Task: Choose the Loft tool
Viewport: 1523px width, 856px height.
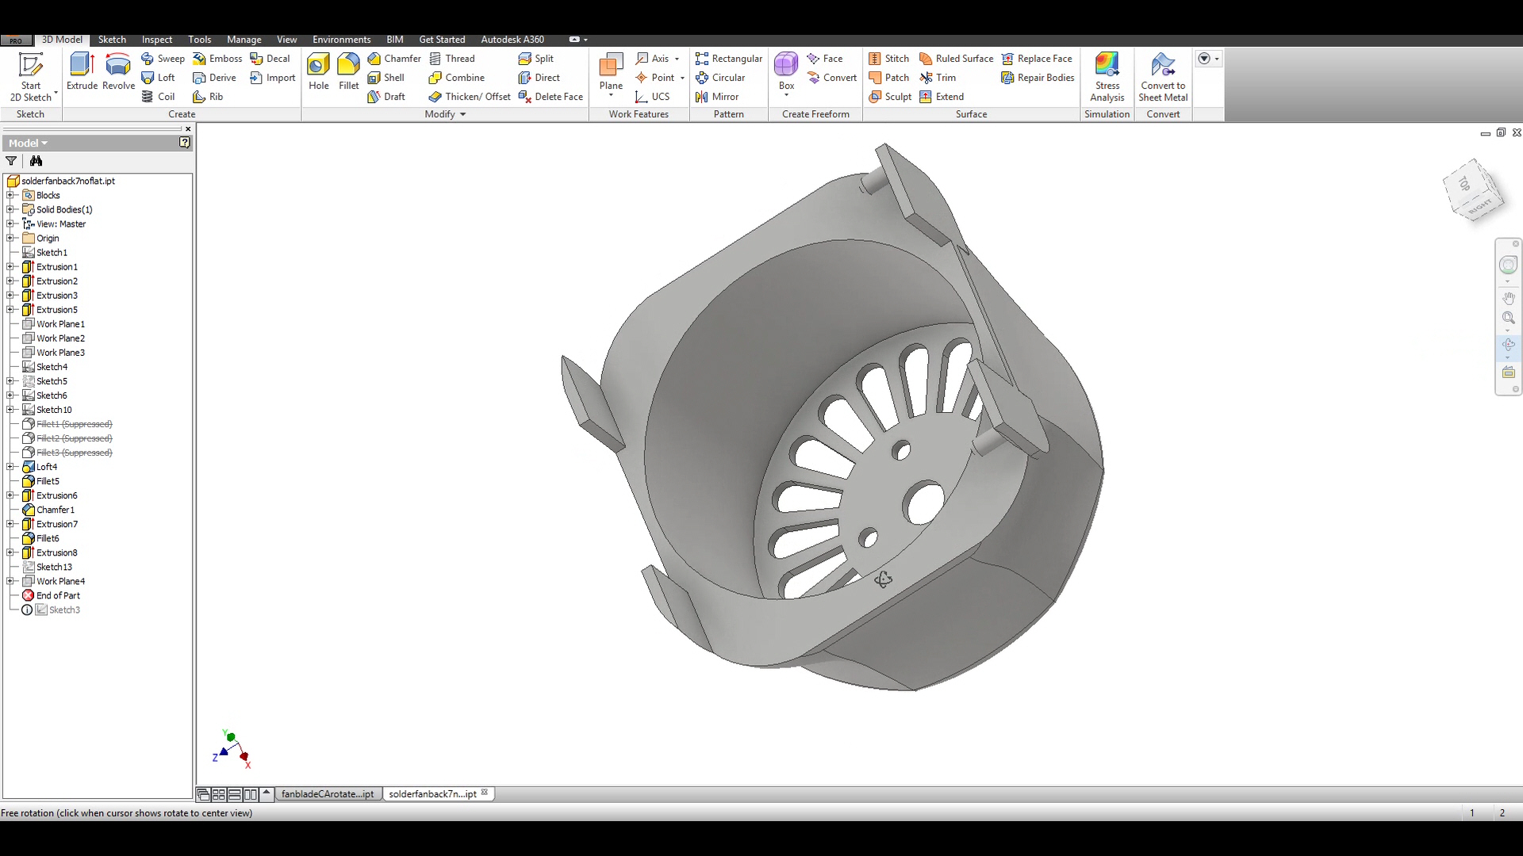Action: 158,78
